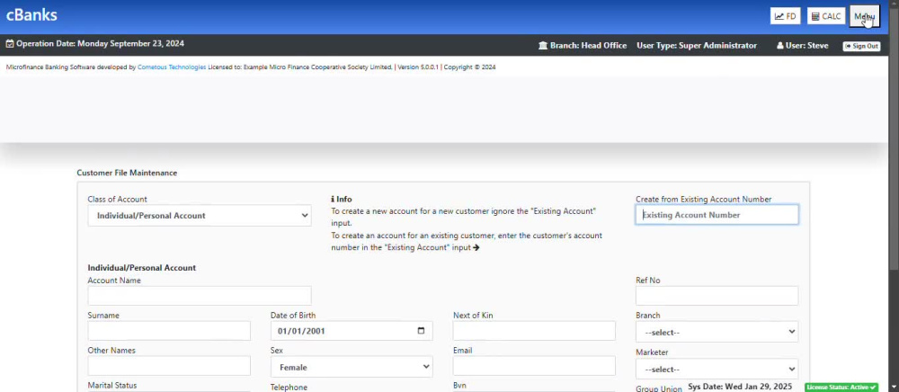Click the Surname input field

pyautogui.click(x=169, y=331)
